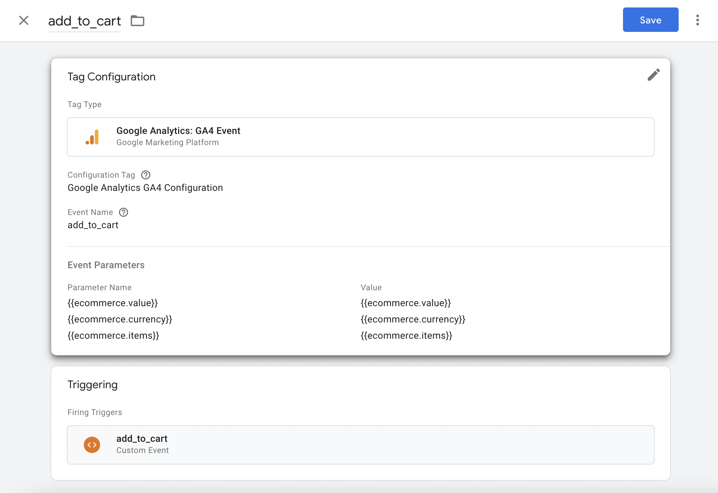Screen dimensions: 718x493
Task: Open help icon beside Event Name
Action: (124, 212)
